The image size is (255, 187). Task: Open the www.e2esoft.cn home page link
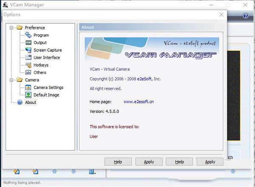pyautogui.click(x=138, y=102)
